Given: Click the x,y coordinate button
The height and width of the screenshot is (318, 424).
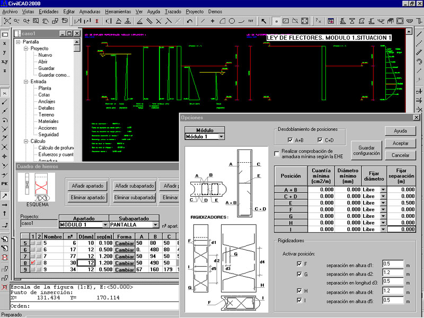Looking at the screenshot, I should [5, 61].
